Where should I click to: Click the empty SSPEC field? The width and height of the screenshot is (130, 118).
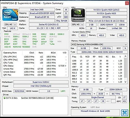(42, 21)
